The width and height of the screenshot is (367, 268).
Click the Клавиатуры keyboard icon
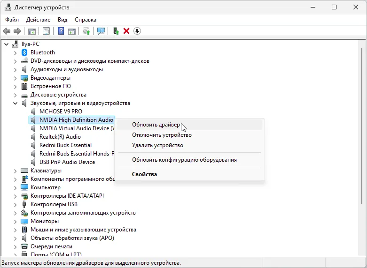pyautogui.click(x=24, y=171)
